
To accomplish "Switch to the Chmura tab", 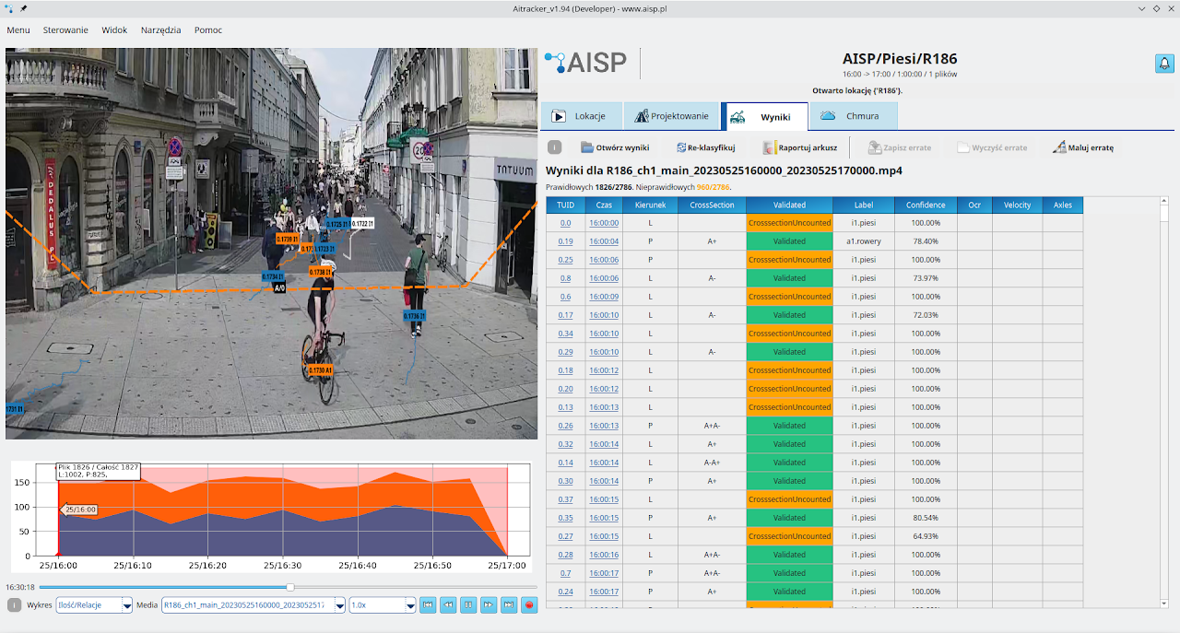I will click(x=855, y=116).
